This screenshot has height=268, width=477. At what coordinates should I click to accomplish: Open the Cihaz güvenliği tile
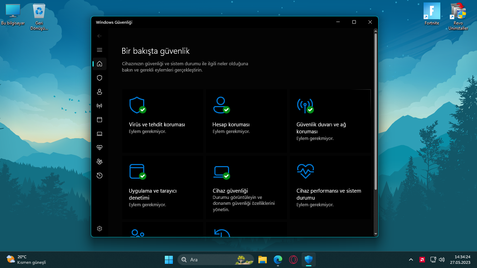246,187
